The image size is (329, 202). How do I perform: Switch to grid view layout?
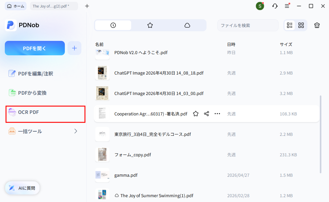pos(301,25)
